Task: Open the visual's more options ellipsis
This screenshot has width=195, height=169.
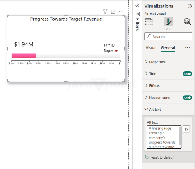Action: coord(121,12)
